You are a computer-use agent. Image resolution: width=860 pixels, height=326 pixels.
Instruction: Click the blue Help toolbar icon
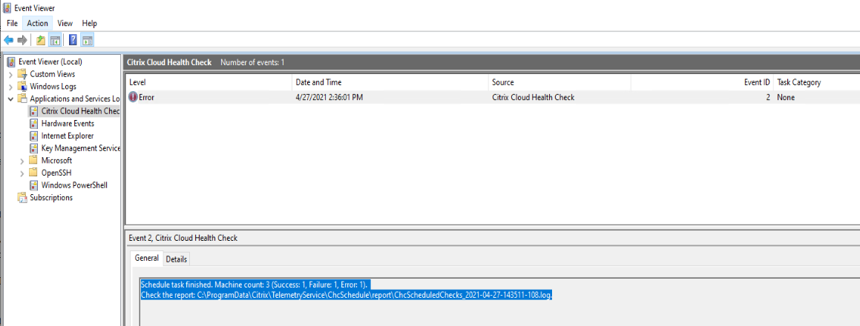[73, 40]
